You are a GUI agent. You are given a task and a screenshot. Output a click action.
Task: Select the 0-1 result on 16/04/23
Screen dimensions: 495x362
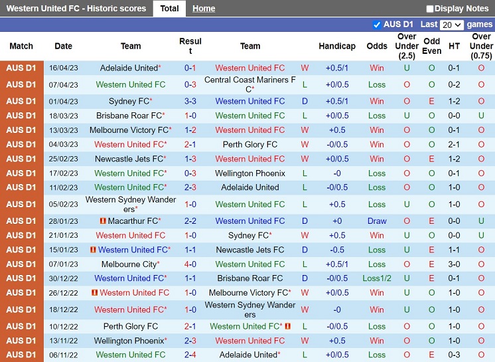coord(190,68)
